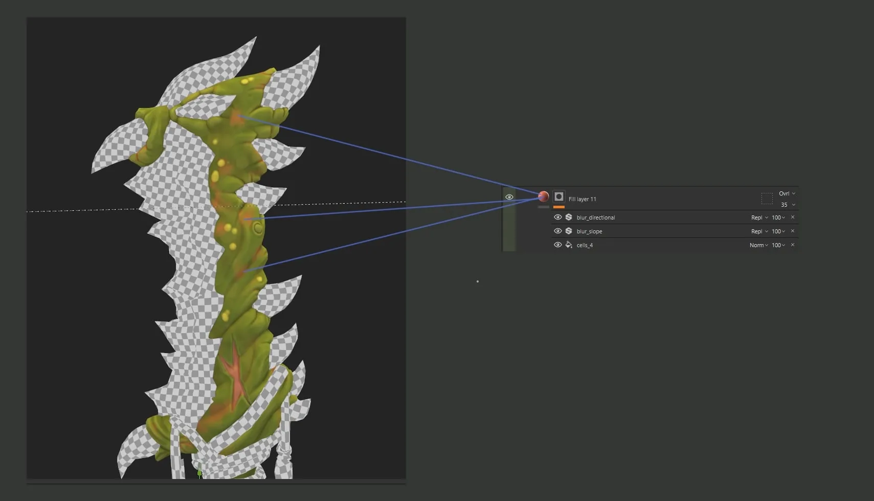Image resolution: width=874 pixels, height=501 pixels.
Task: Toggle visibility of blur_slope filter
Action: pyautogui.click(x=558, y=231)
